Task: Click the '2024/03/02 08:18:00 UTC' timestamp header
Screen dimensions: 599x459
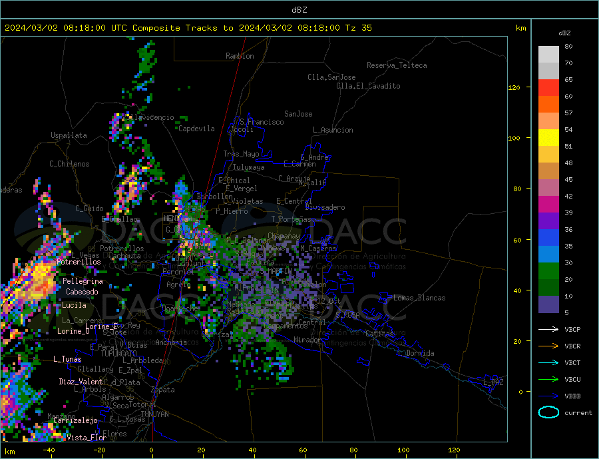Action: pyautogui.click(x=67, y=28)
